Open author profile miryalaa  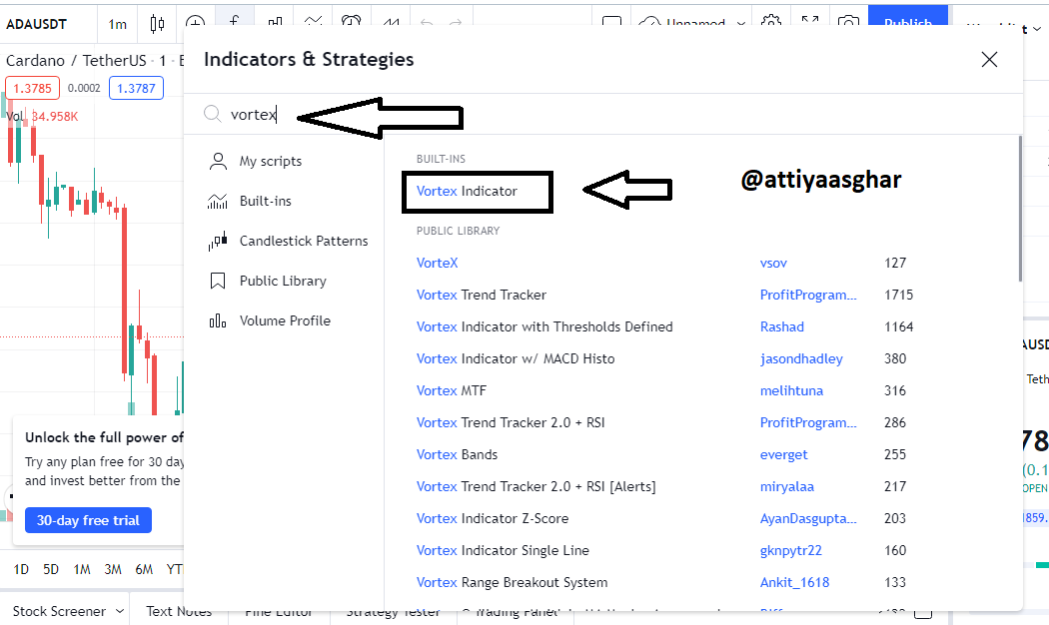[x=787, y=486]
